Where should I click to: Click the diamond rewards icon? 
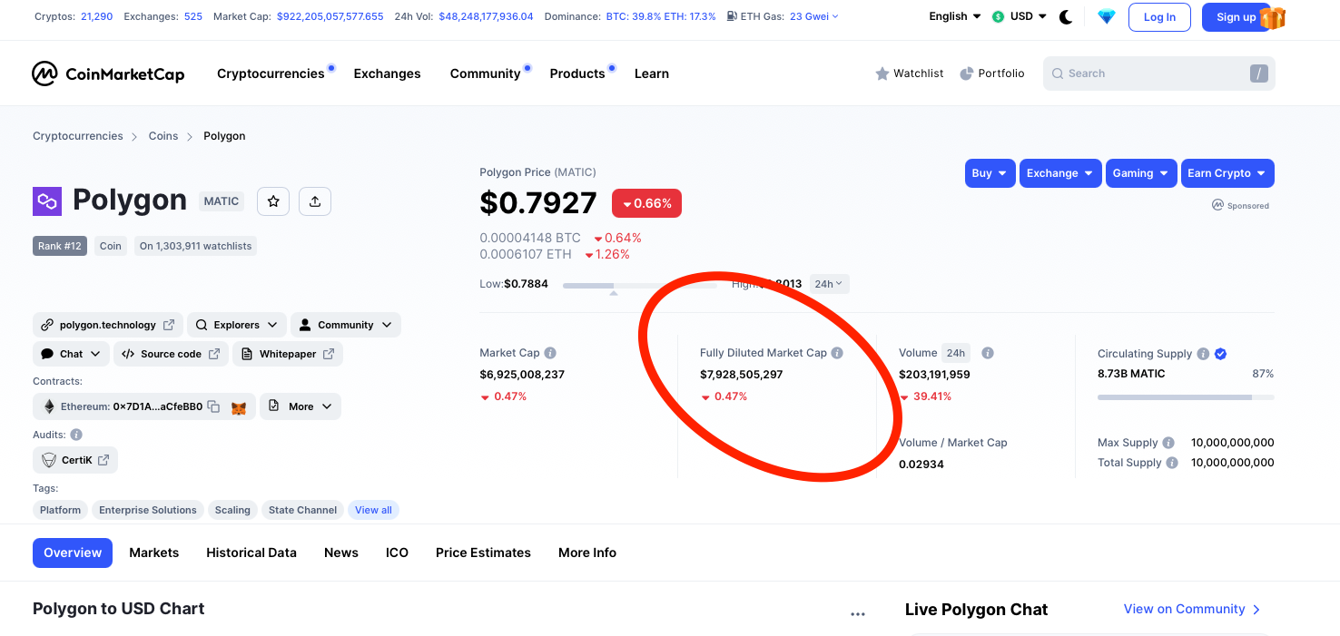point(1106,16)
